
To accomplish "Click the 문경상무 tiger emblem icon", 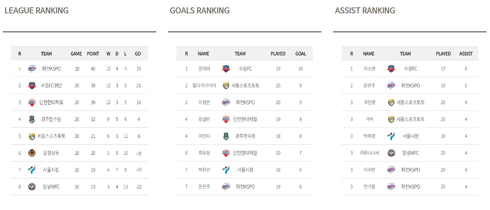I will (32, 153).
